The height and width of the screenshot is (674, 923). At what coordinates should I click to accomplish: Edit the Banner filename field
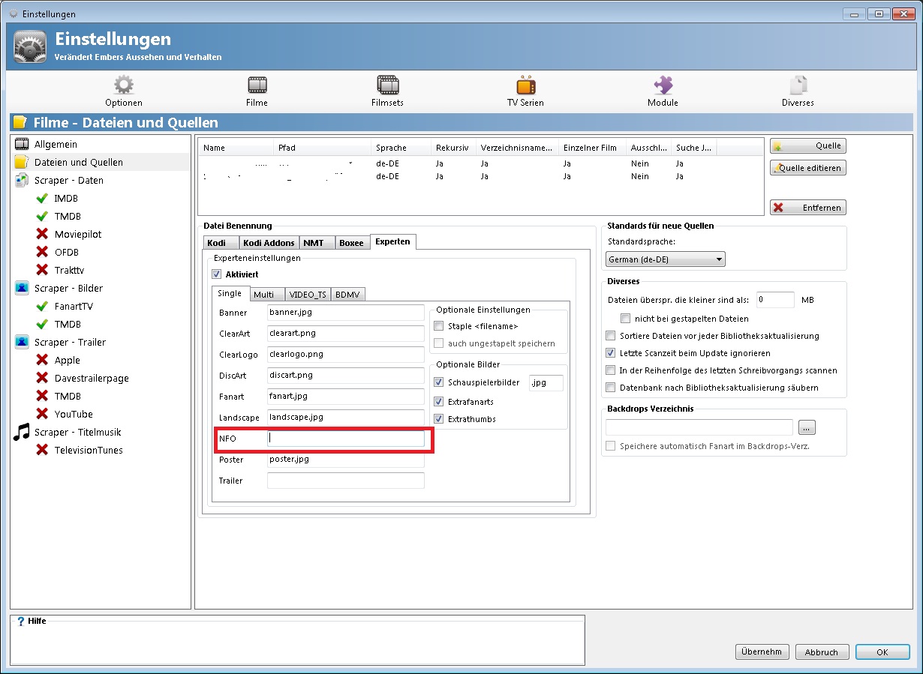coord(346,313)
